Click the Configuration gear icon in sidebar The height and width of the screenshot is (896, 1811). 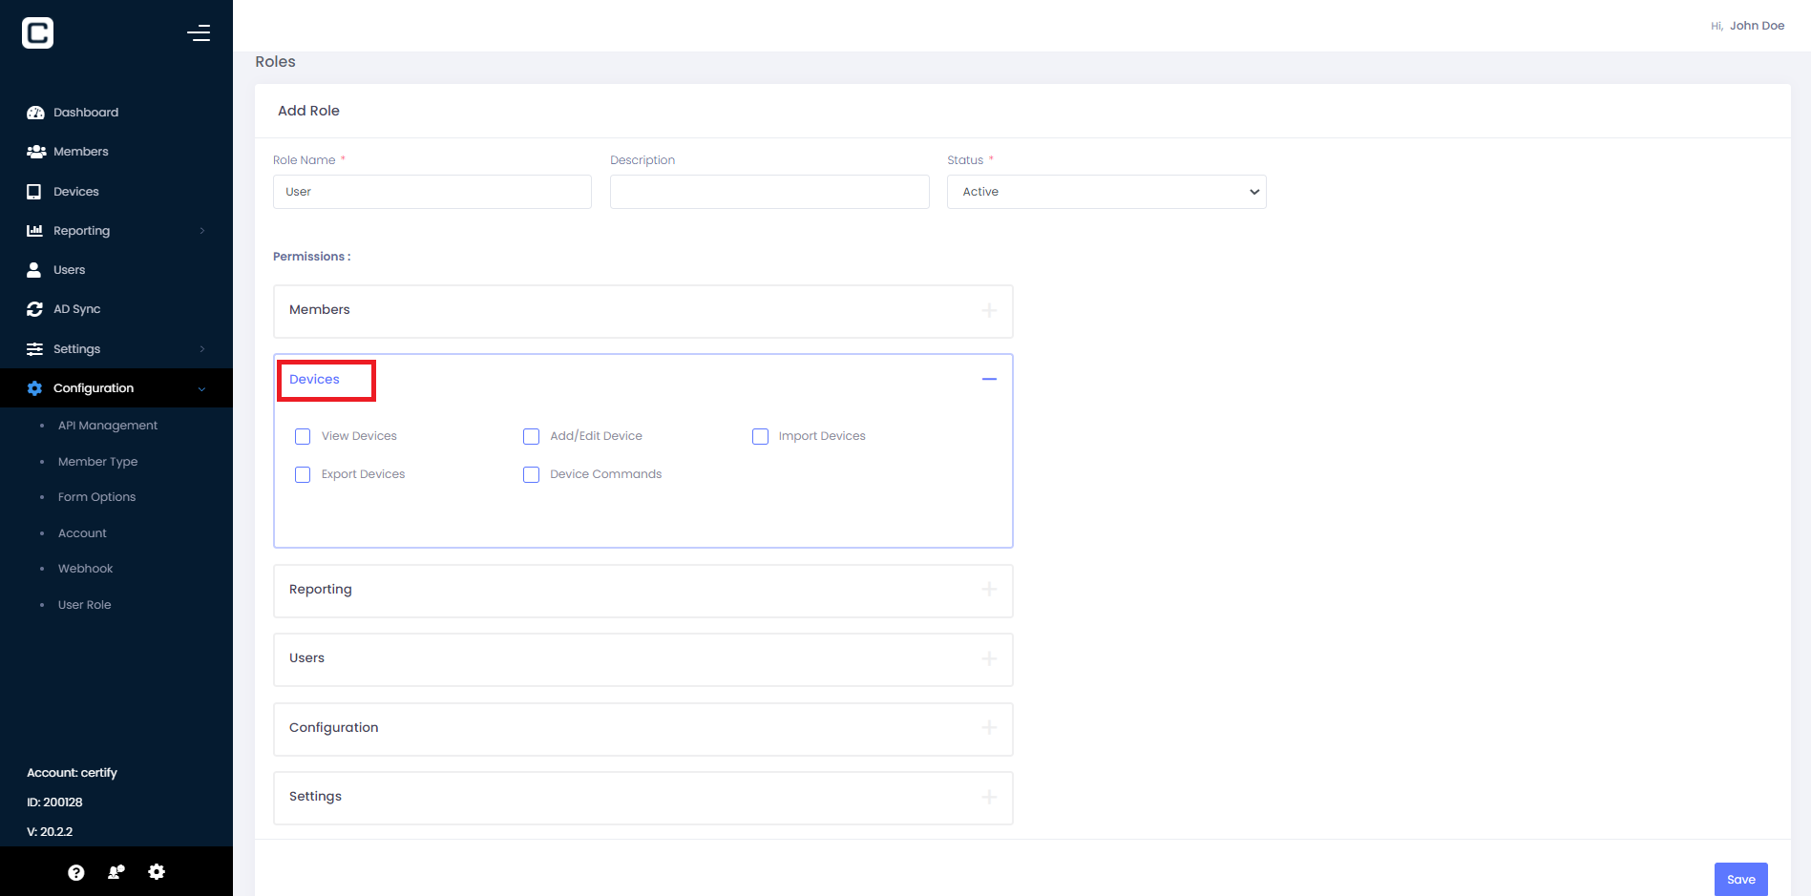coord(34,388)
